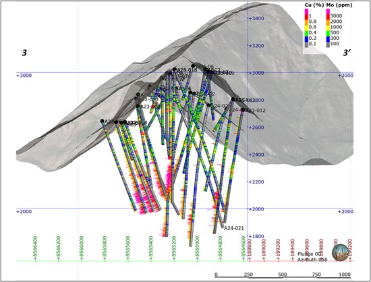
Task: Click the 'Plunge 00' view text
Action: tap(309, 254)
